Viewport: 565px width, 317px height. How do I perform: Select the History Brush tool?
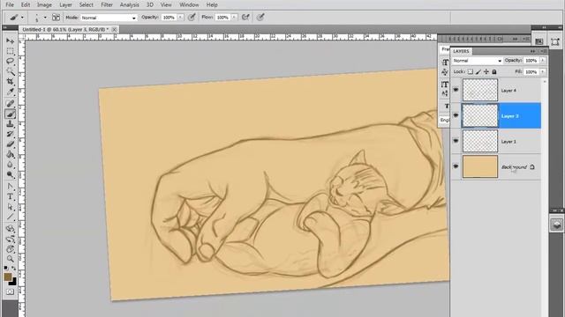click(10, 134)
